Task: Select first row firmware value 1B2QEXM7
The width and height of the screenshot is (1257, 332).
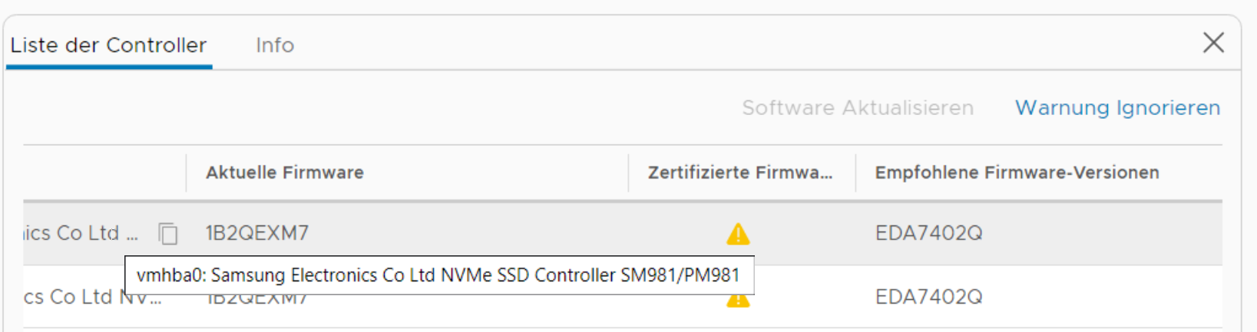Action: pyautogui.click(x=257, y=233)
